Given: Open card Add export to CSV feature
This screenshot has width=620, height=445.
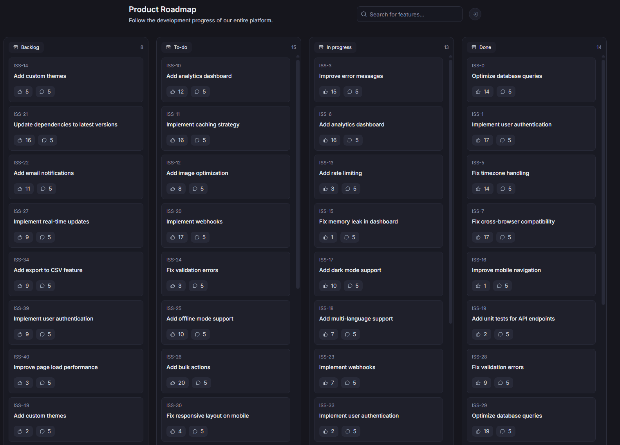Looking at the screenshot, I should tap(76, 274).
